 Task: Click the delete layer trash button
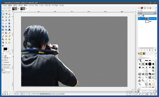(155, 50)
